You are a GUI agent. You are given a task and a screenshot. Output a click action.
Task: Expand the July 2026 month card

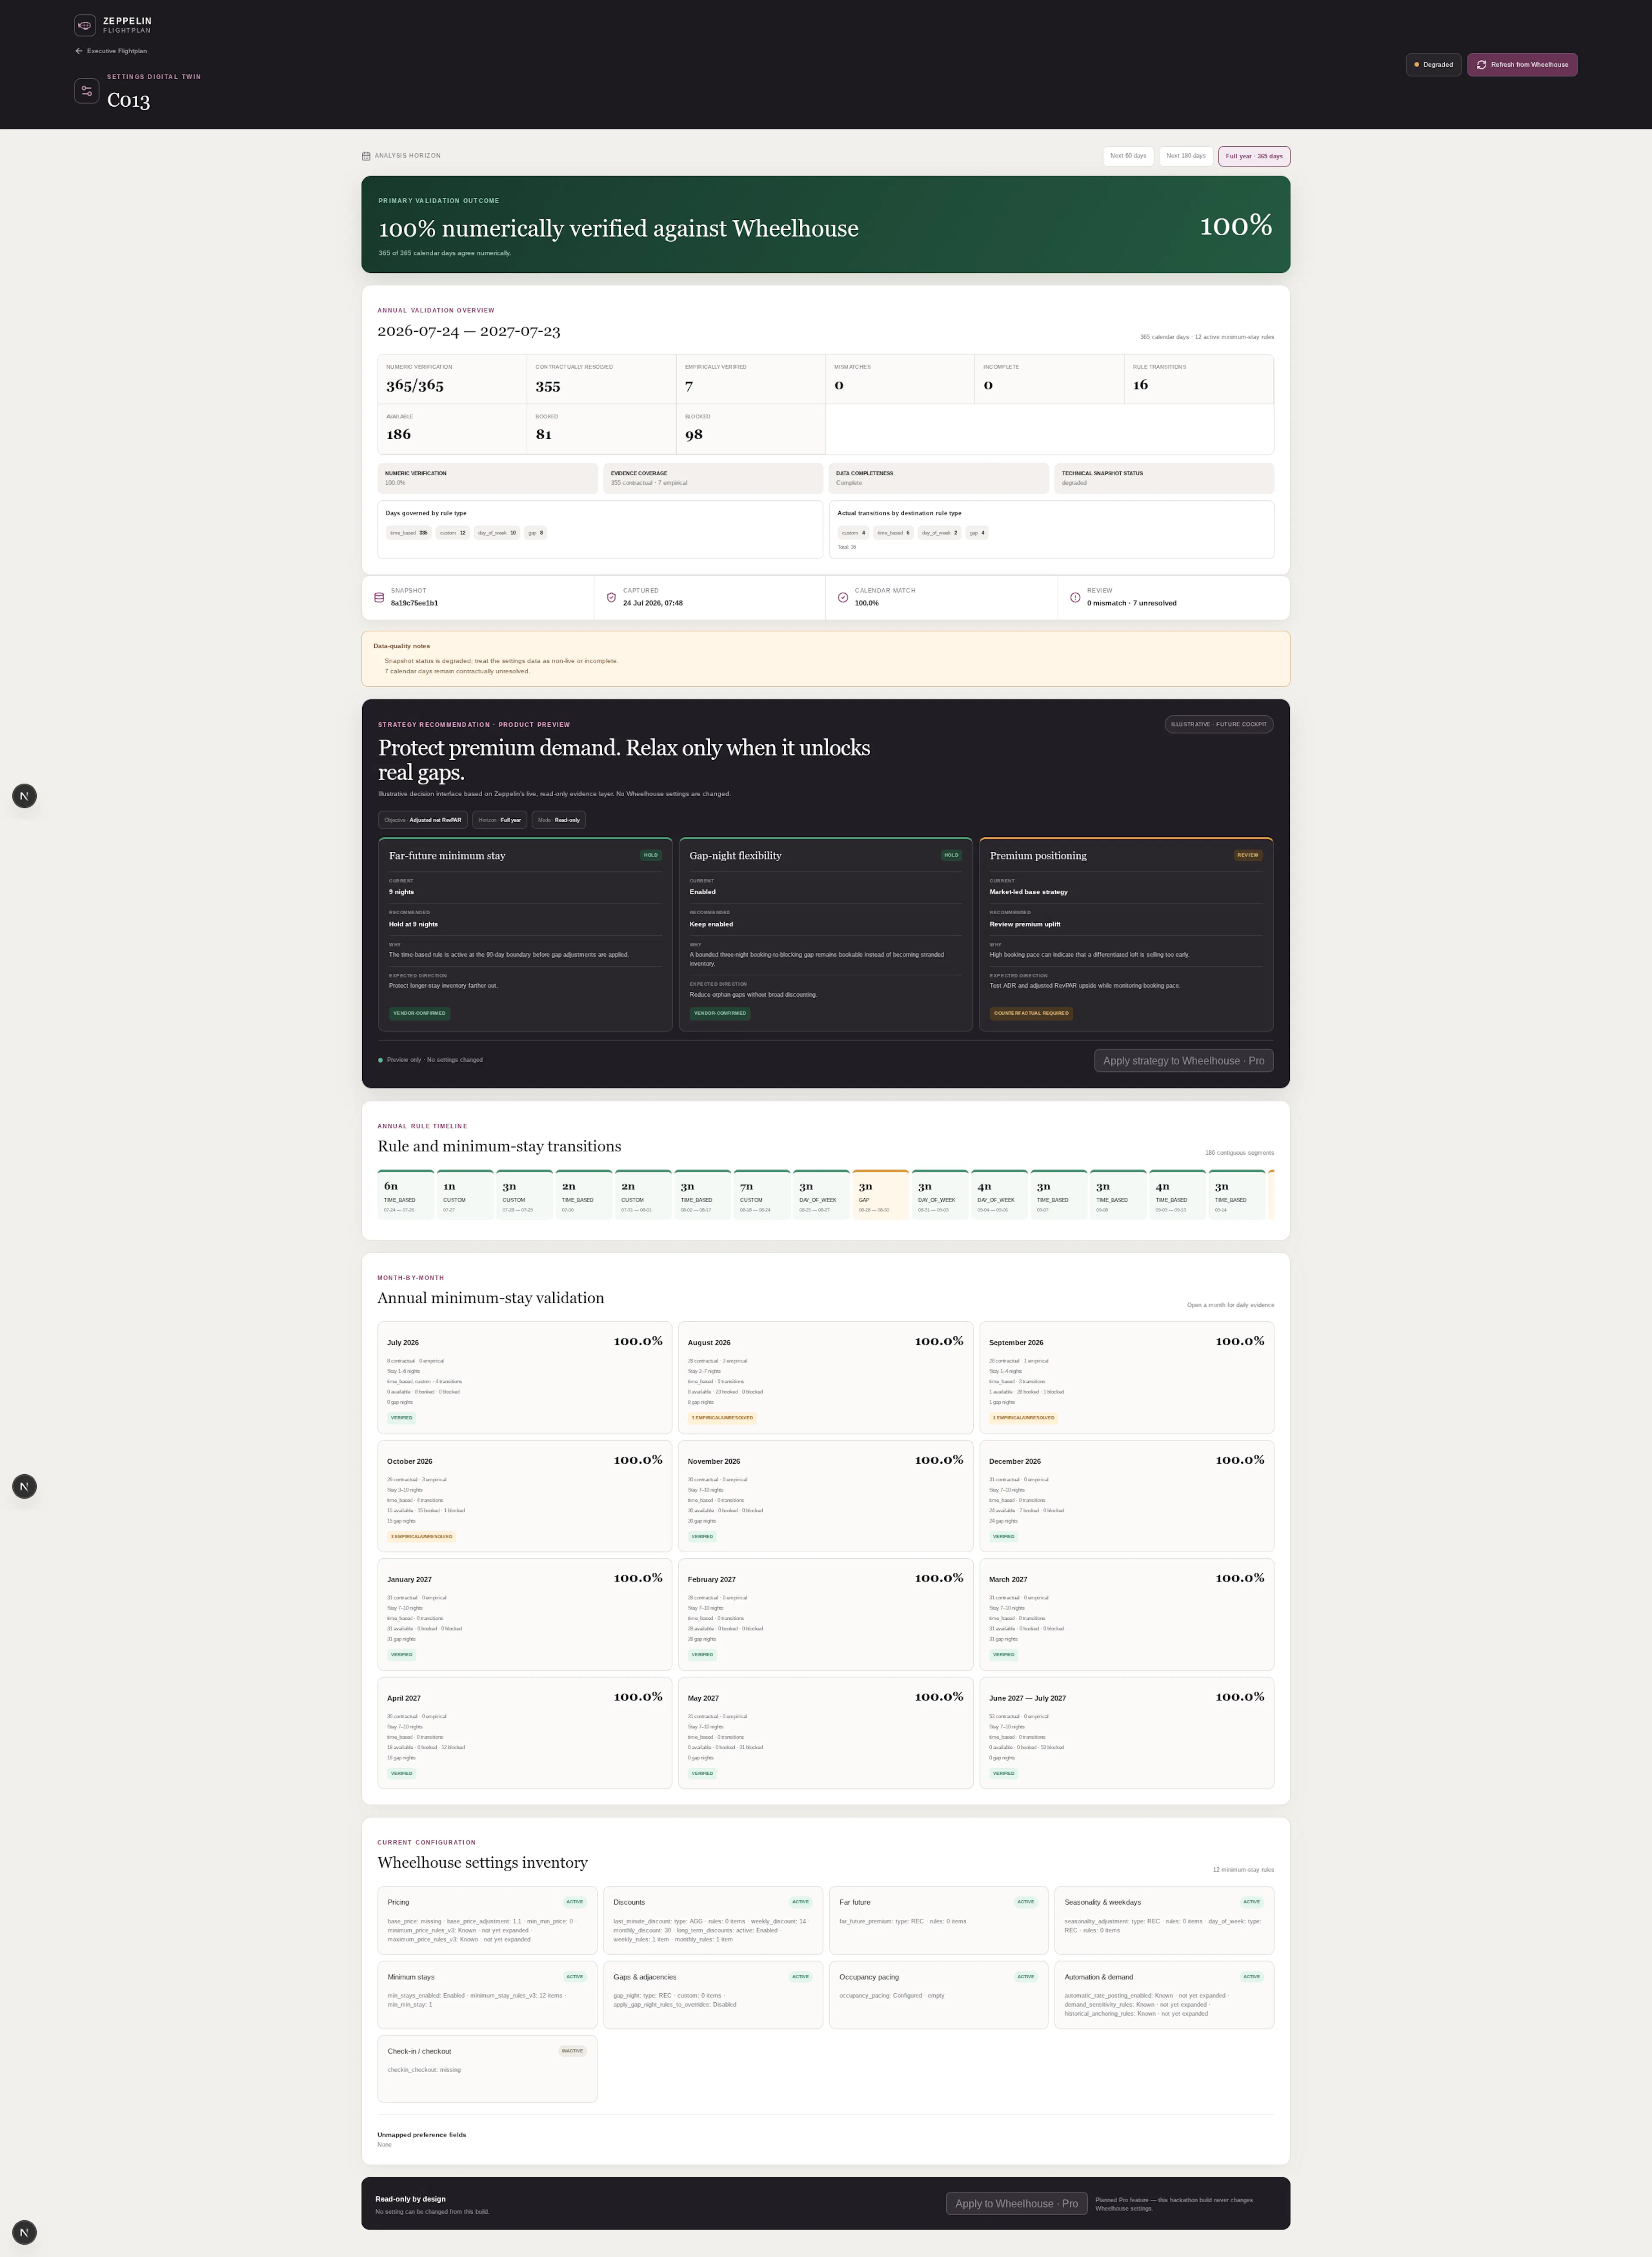[x=525, y=1378]
